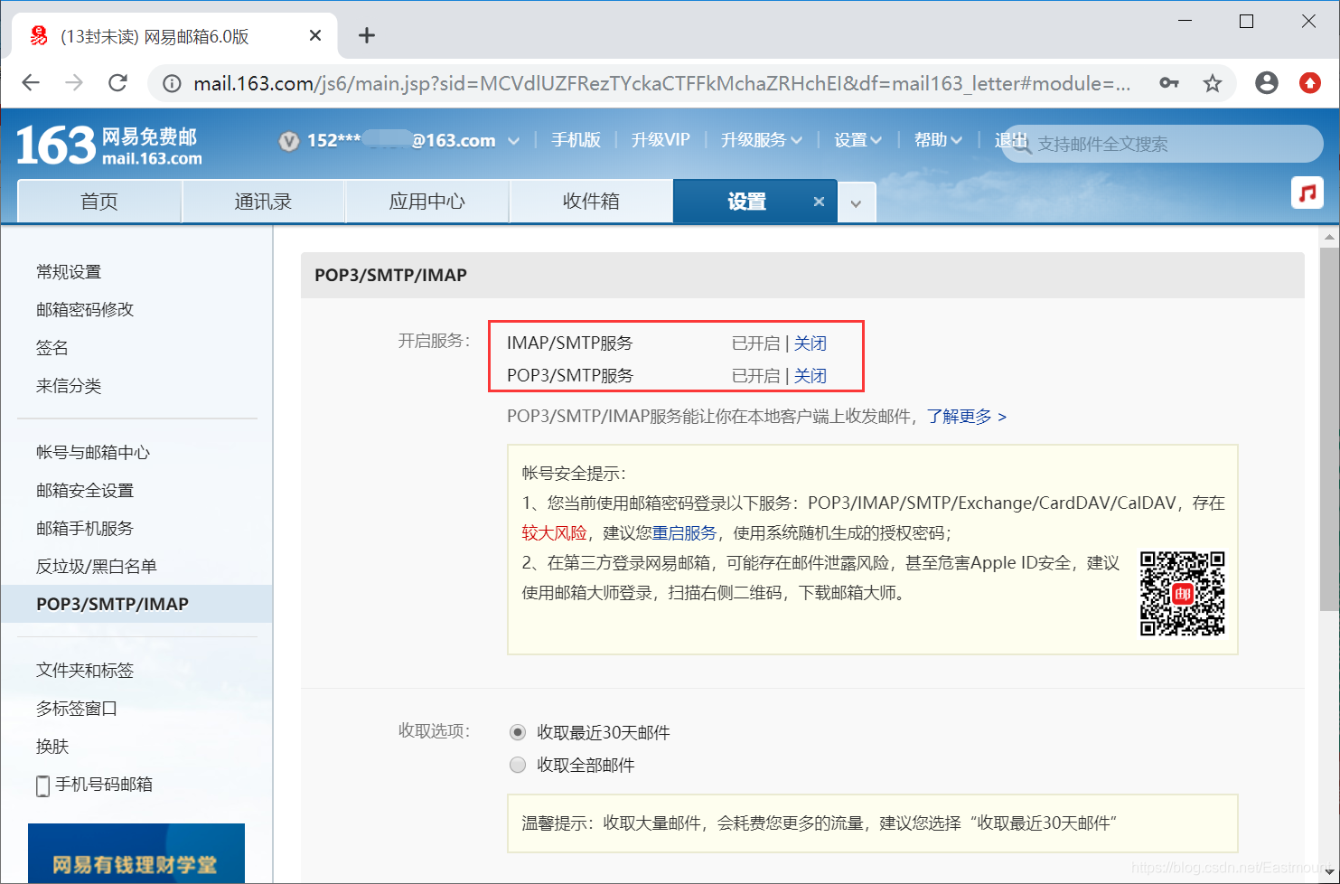Image resolution: width=1340 pixels, height=884 pixels.
Task: Click the 重启服务 link
Action: (684, 533)
